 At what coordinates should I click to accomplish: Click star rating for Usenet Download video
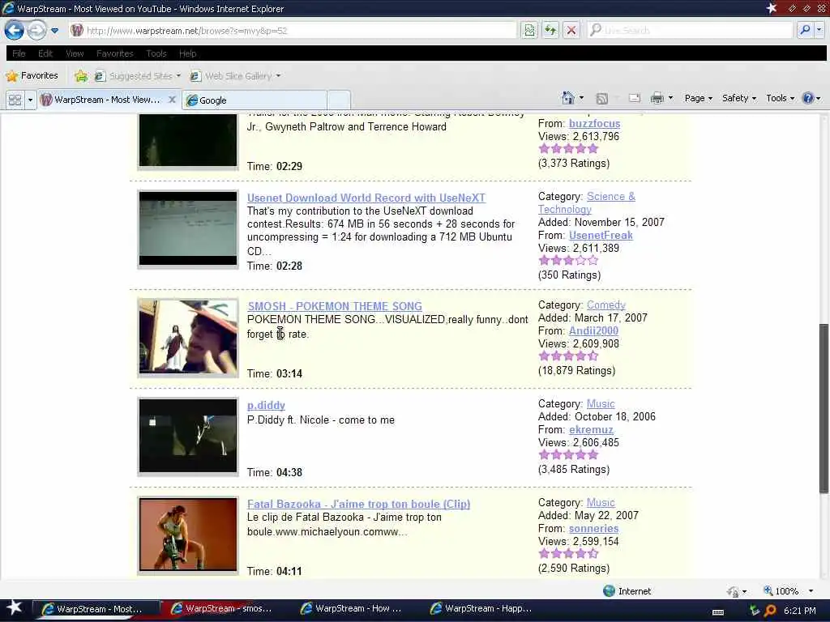(568, 260)
